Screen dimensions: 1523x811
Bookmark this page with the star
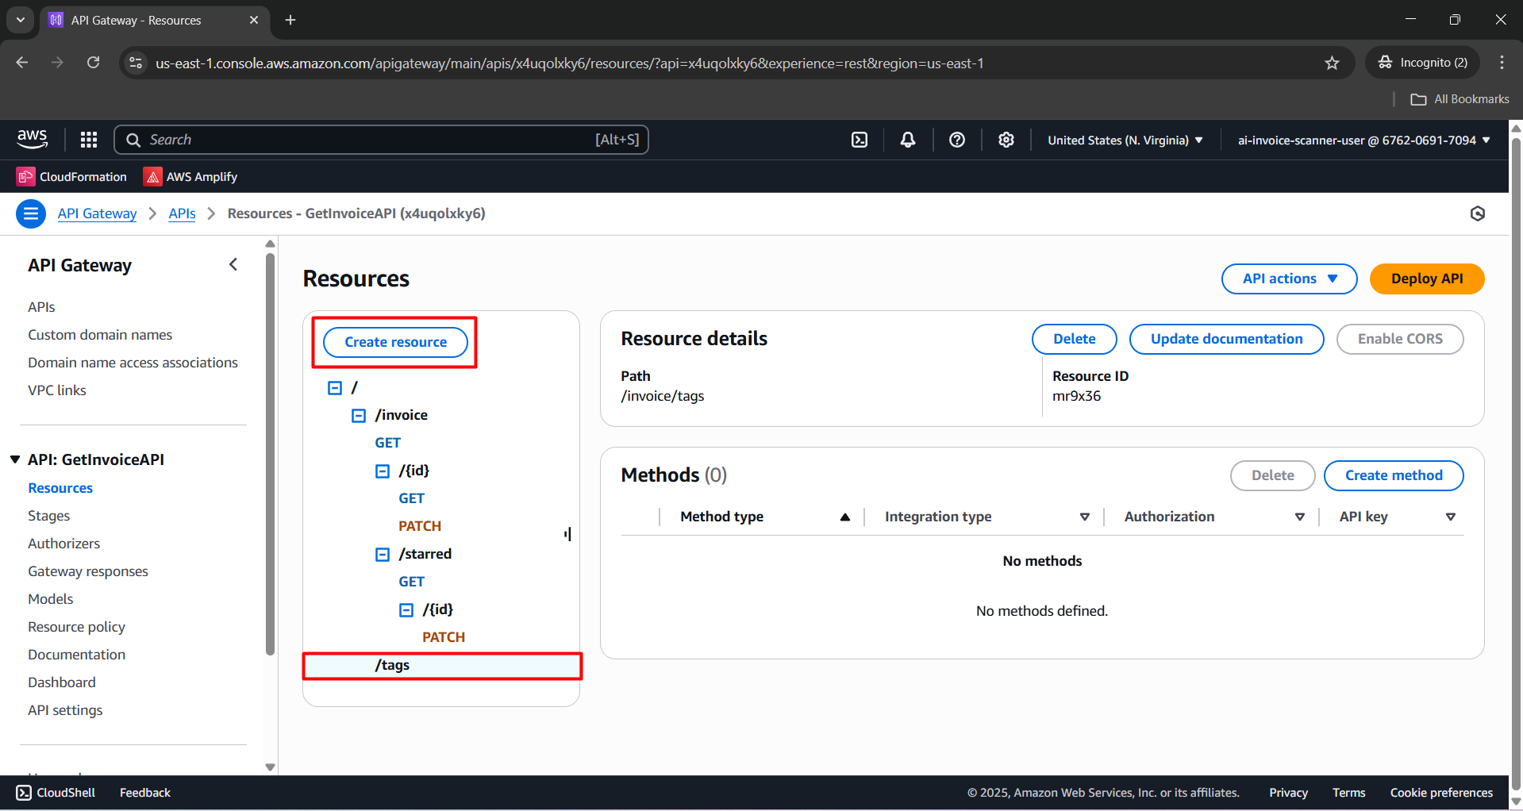coord(1333,63)
